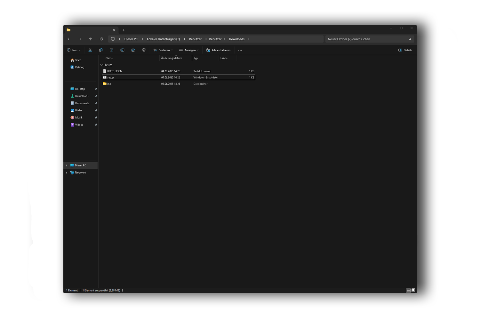Click Alle extrahieren button

[219, 50]
